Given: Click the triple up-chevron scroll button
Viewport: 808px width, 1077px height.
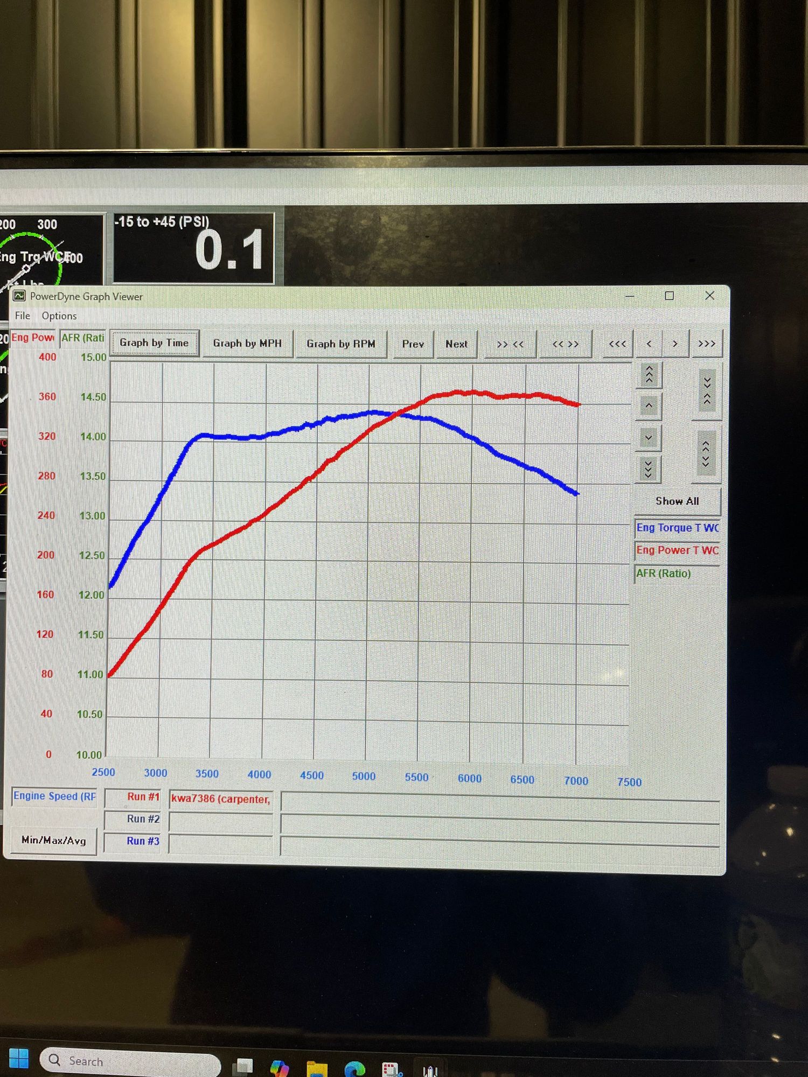Looking at the screenshot, I should click(x=649, y=374).
